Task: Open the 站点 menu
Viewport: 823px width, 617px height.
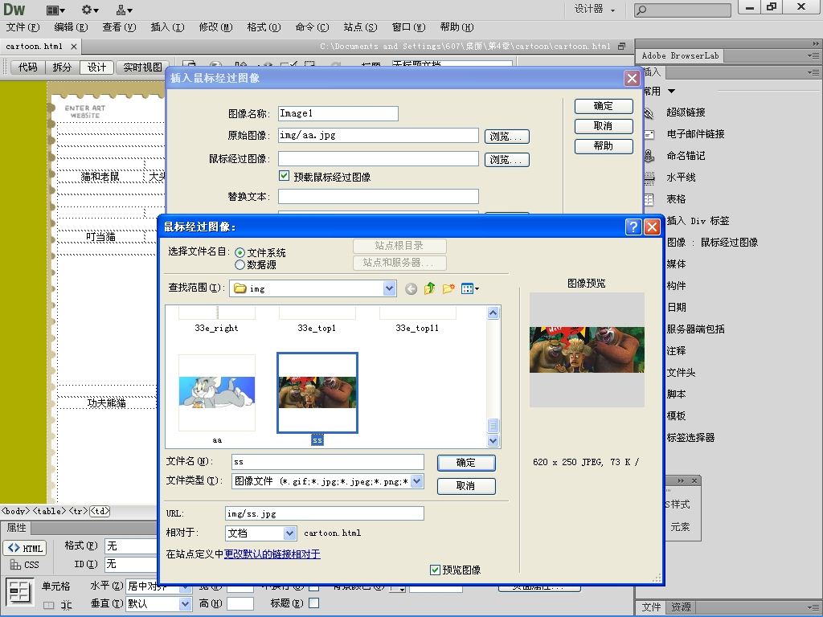Action: click(x=360, y=27)
